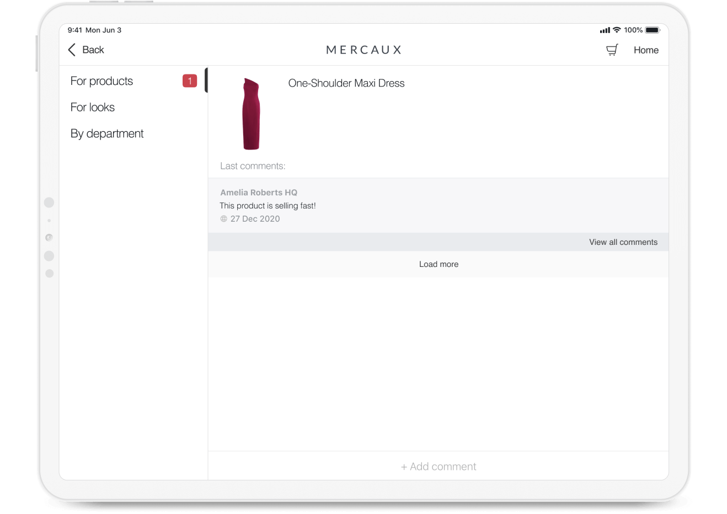Tap the cellular signal bars icon

(x=605, y=30)
